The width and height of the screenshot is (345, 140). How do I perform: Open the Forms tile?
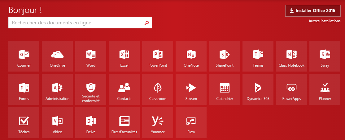pos(24,89)
